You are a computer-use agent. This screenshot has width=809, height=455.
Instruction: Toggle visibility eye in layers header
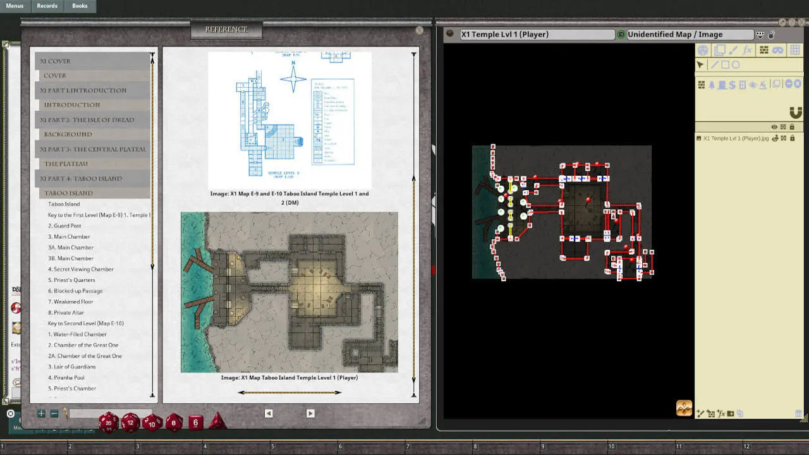point(774,127)
